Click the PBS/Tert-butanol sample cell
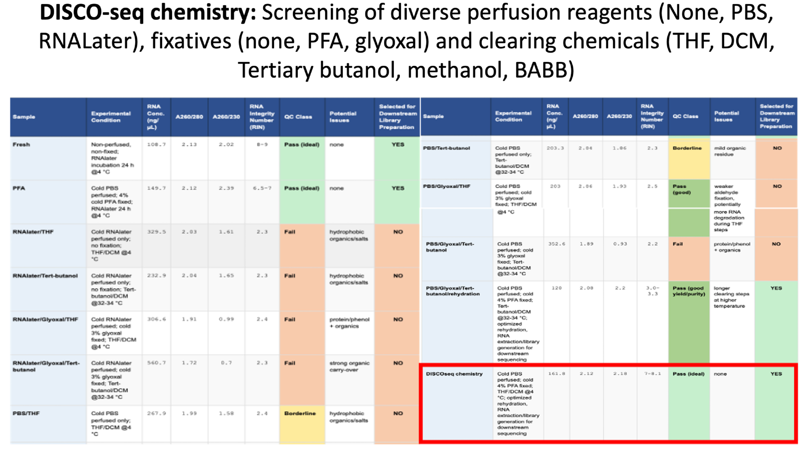The image size is (803, 449). tap(446, 148)
